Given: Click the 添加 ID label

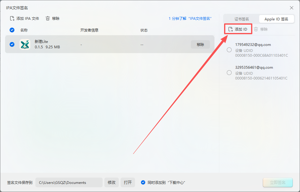Looking at the screenshot, I should (241, 29).
